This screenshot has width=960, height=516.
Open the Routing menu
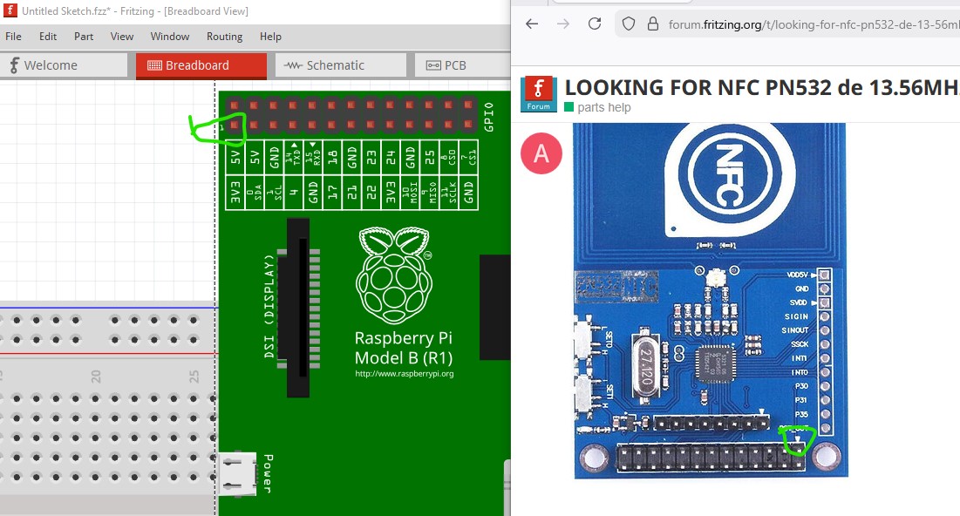tap(224, 37)
